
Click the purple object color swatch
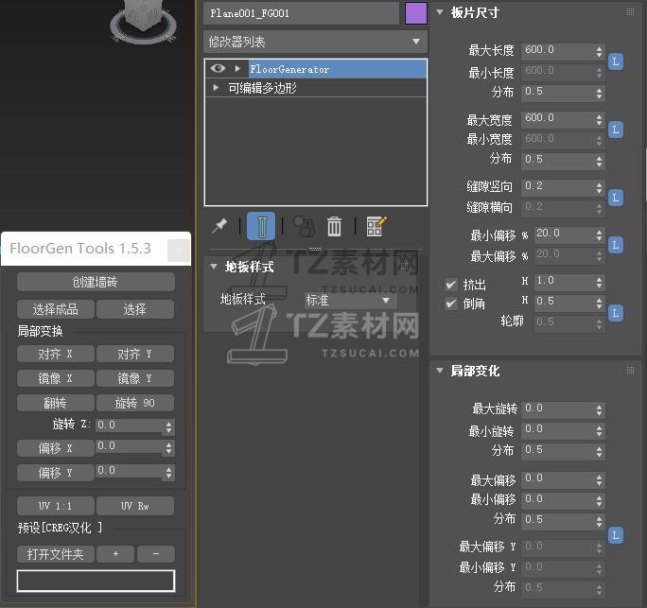tap(416, 13)
